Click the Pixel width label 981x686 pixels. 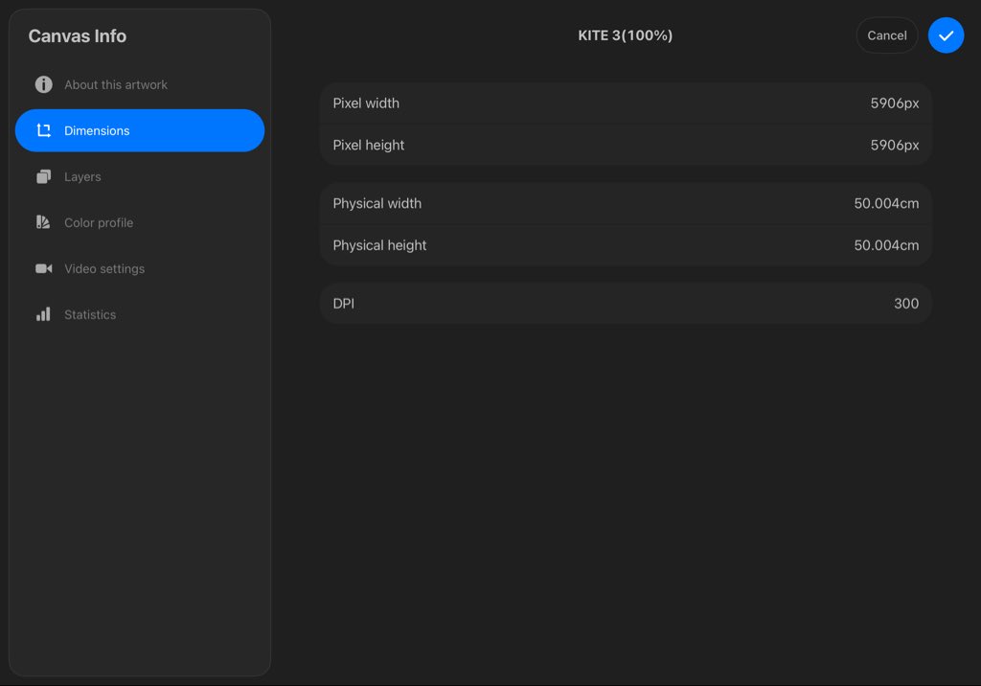366,103
